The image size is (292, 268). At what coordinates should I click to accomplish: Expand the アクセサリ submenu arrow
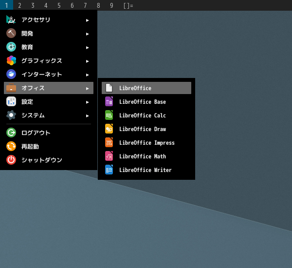pyautogui.click(x=88, y=20)
